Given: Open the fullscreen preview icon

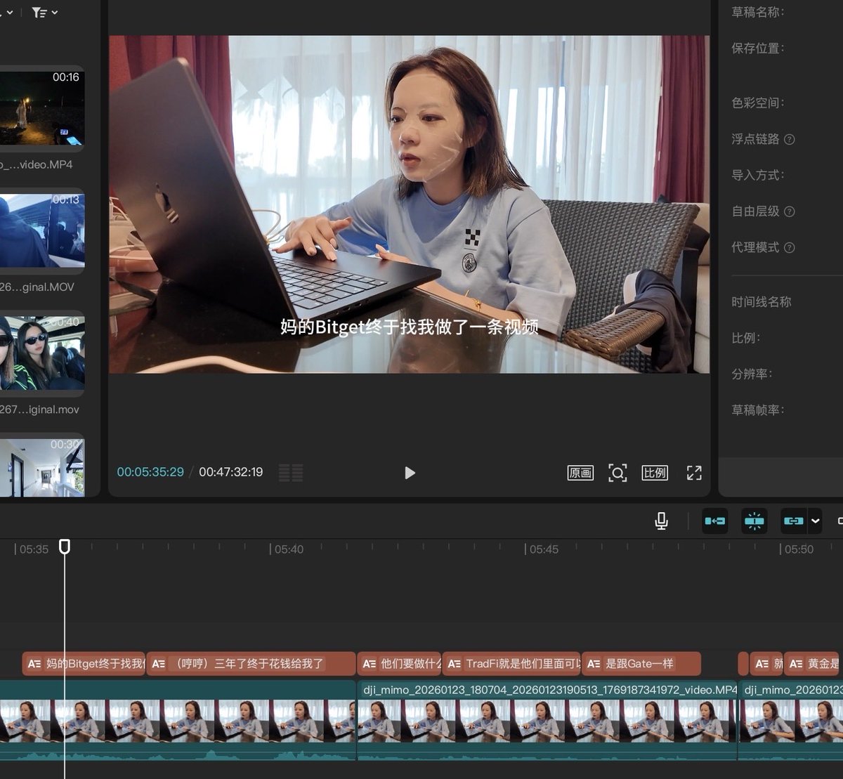Looking at the screenshot, I should (x=694, y=473).
